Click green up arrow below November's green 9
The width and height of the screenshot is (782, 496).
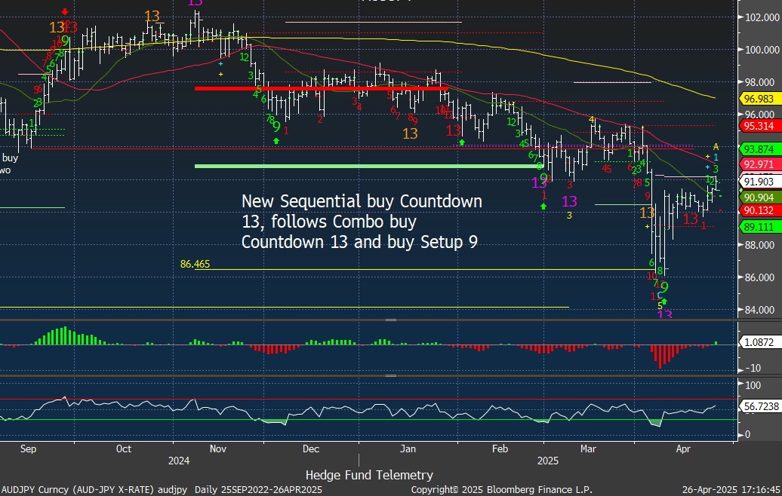tap(276, 140)
